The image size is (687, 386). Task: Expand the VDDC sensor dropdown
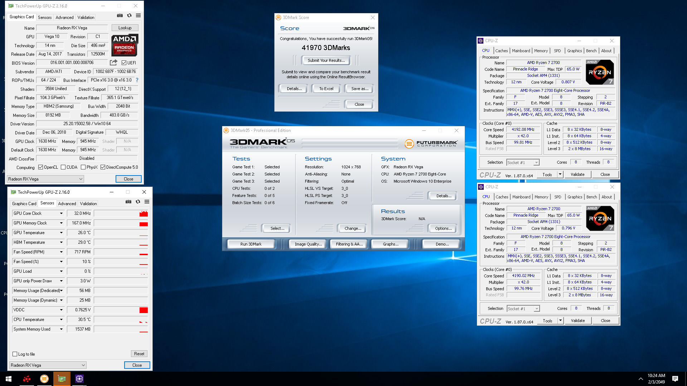pos(61,310)
